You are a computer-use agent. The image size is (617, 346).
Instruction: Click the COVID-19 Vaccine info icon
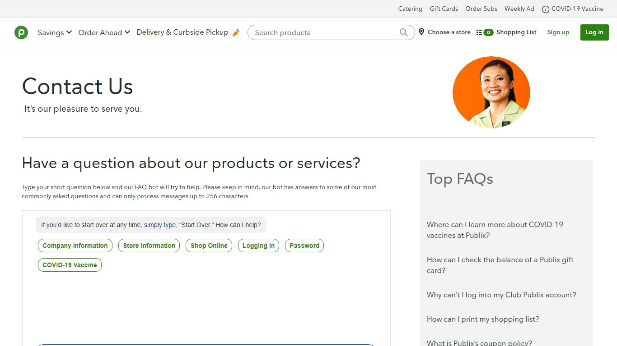coord(546,9)
